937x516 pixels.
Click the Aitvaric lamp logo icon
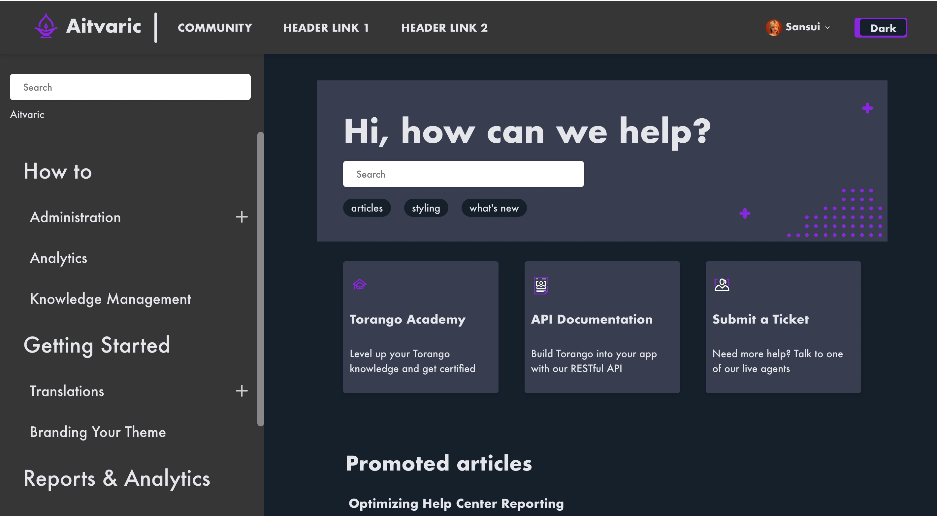pyautogui.click(x=46, y=26)
